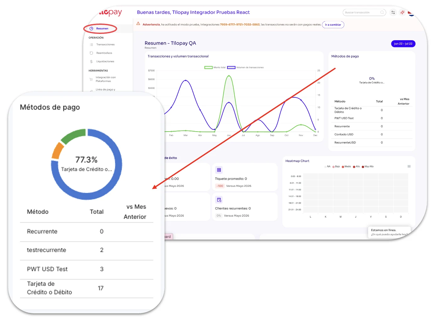
Task: Select the PWT USD Test row in enlarged card
Action: (87, 269)
